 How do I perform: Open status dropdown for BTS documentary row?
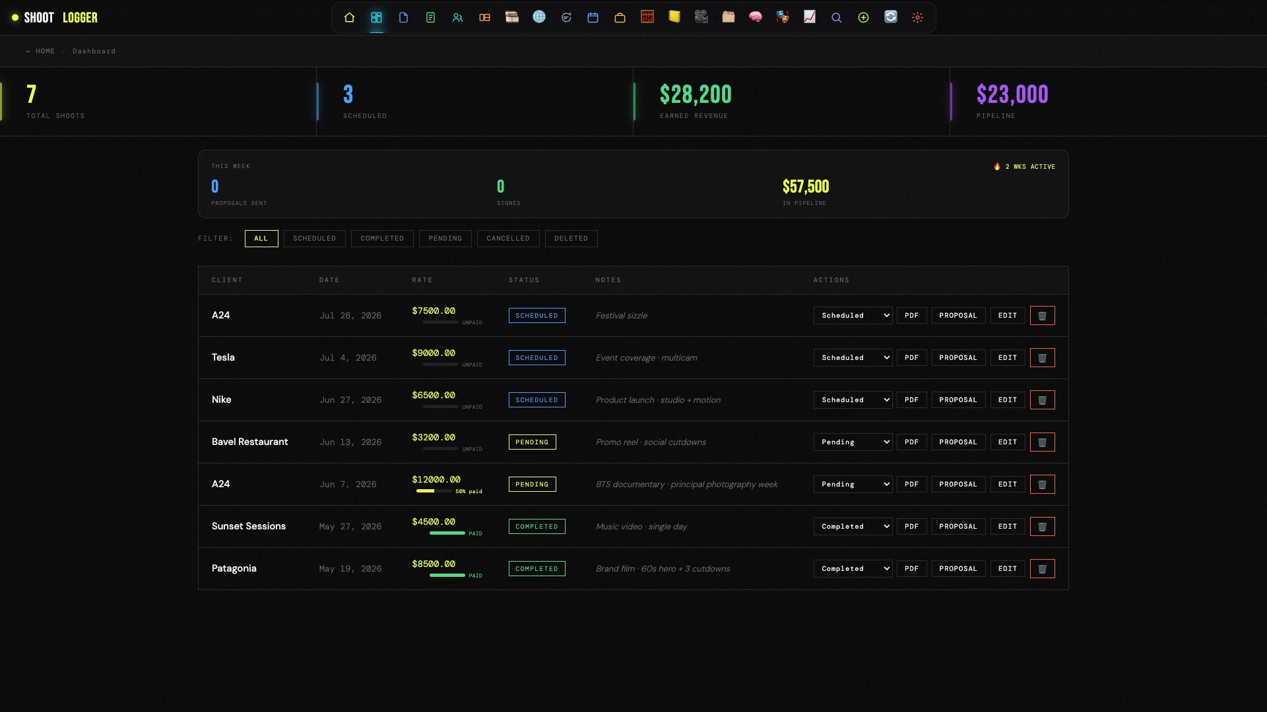853,485
